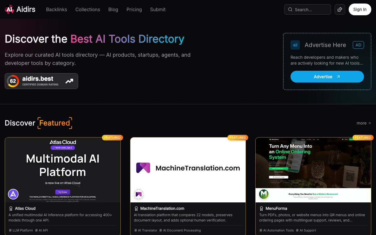Open the MachineTranslation.com card title link

tap(162, 209)
